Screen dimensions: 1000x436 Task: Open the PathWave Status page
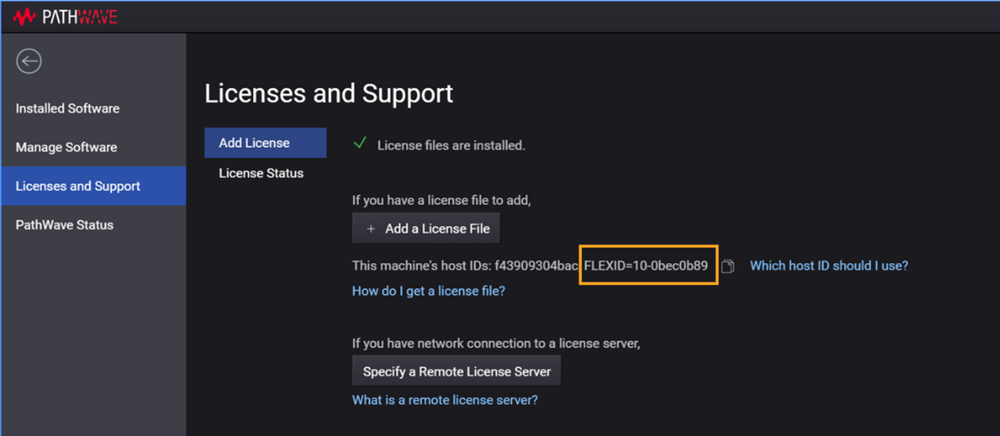click(64, 225)
